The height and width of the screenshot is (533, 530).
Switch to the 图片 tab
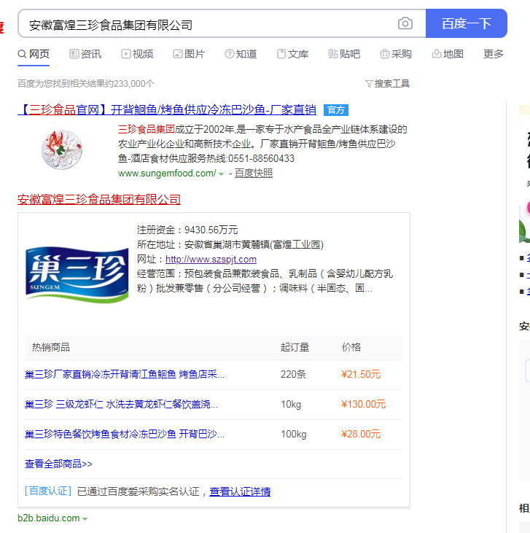coord(189,54)
